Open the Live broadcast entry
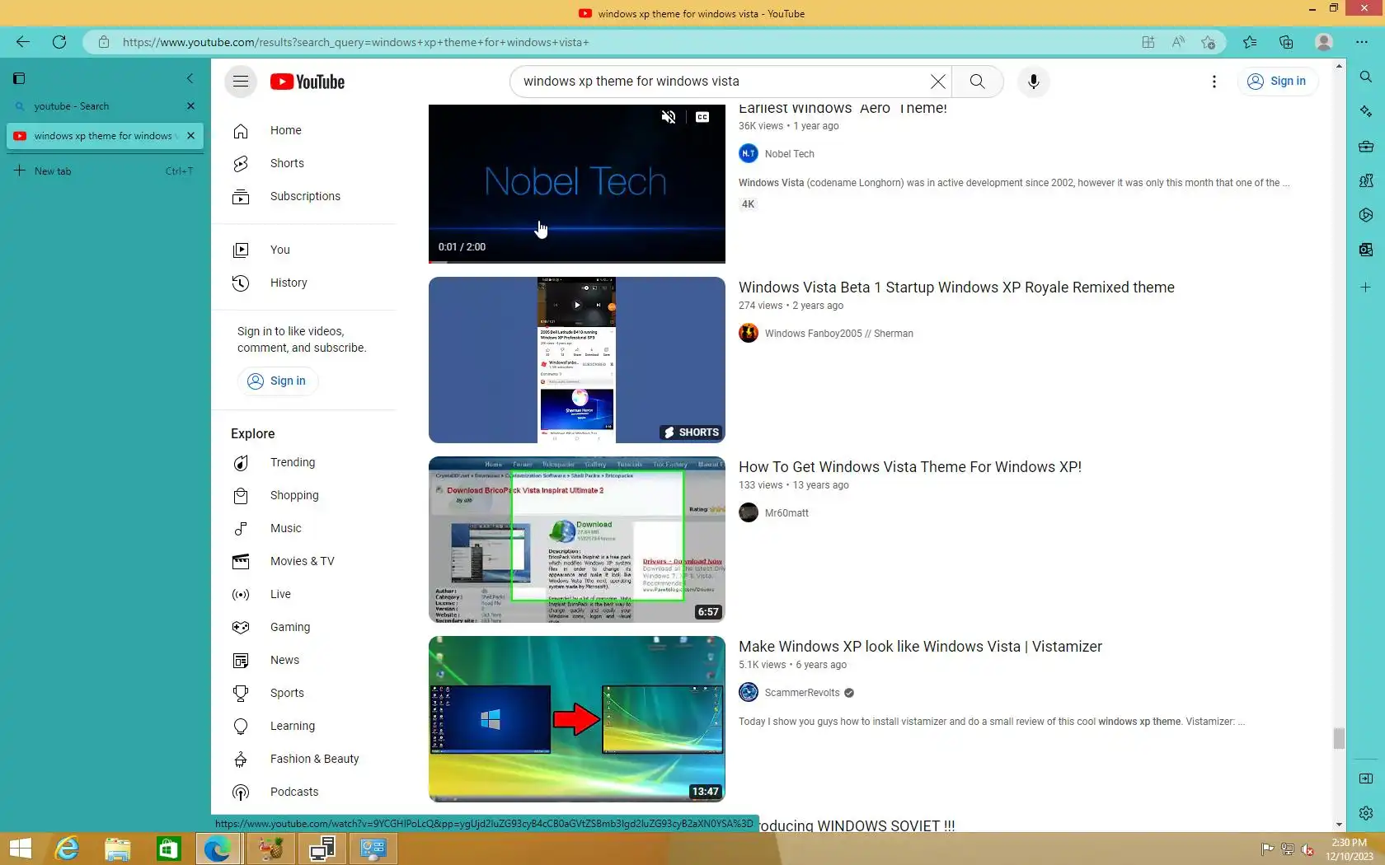Image resolution: width=1385 pixels, height=865 pixels. (303, 594)
